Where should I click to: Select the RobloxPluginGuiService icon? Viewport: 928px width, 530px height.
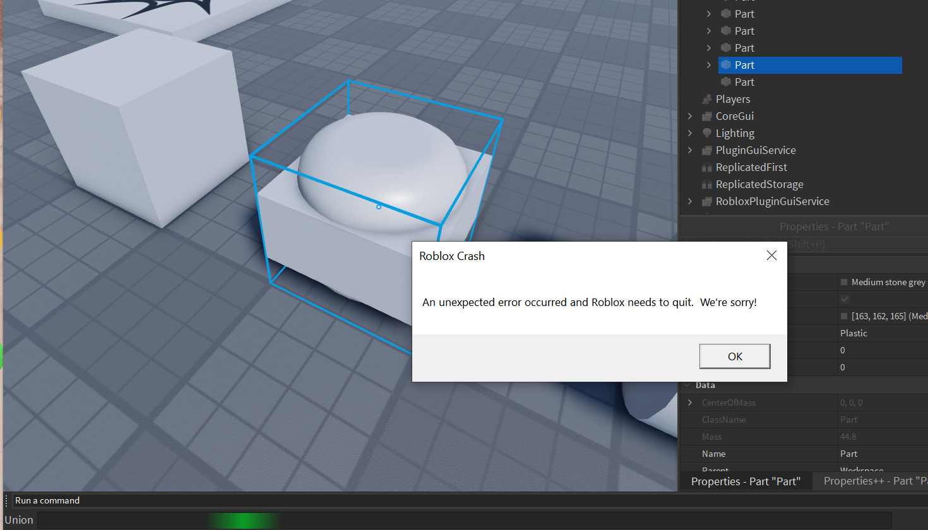[x=706, y=201]
